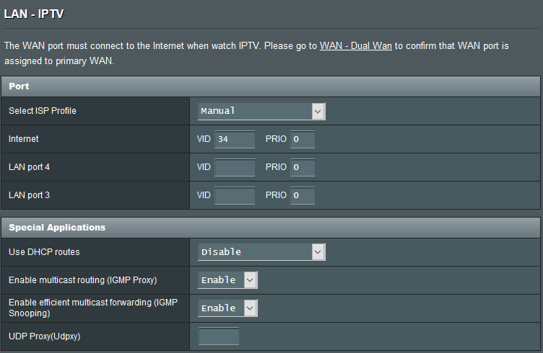
Task: Click the Port section header
Action: click(271, 86)
